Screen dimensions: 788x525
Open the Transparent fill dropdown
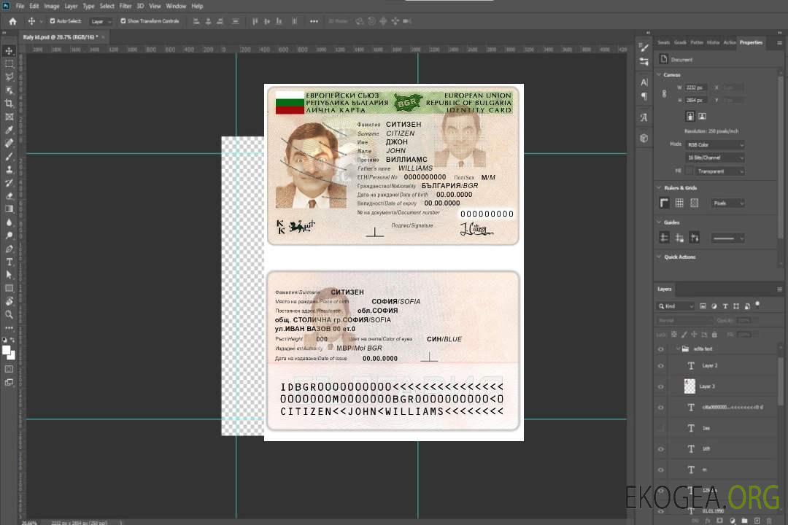(x=719, y=171)
